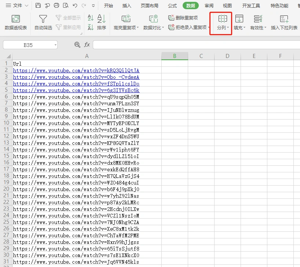Click the Undo arrow icon
The width and height of the screenshot is (300, 267).
(x=75, y=6)
